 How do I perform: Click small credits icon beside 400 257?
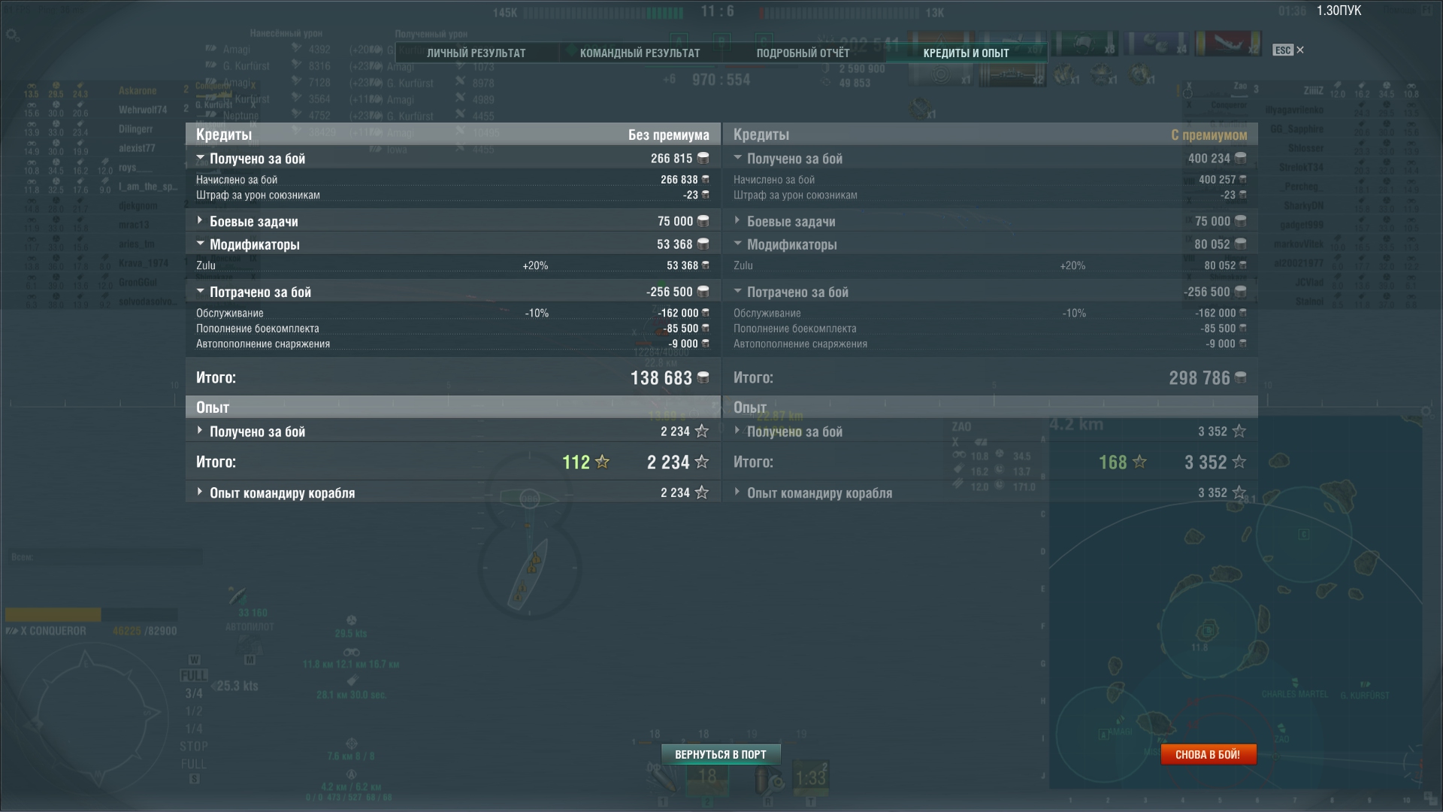pos(1242,179)
